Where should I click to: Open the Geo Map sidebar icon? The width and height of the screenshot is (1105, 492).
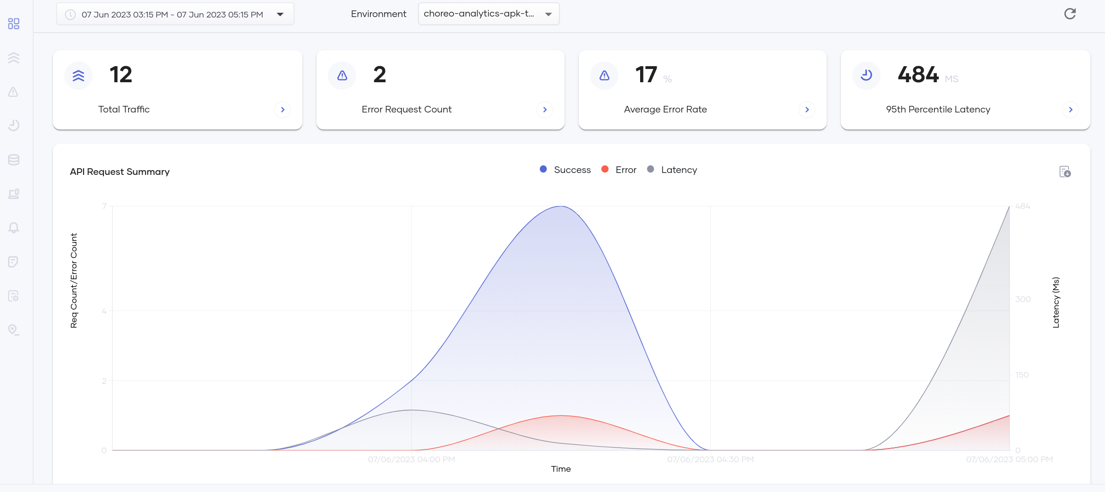(x=14, y=330)
